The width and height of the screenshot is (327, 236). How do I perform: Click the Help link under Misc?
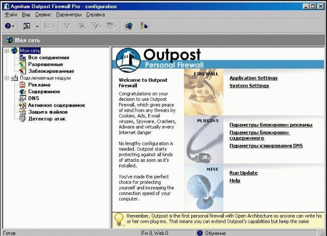(x=235, y=181)
